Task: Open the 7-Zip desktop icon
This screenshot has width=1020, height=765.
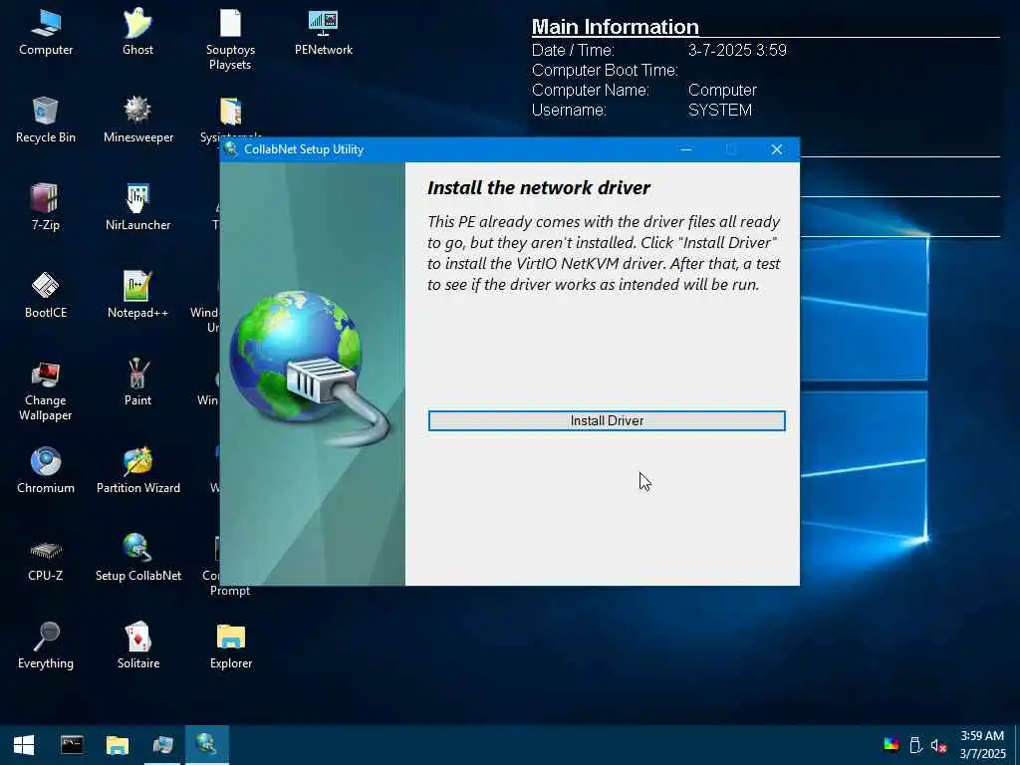Action: point(46,208)
